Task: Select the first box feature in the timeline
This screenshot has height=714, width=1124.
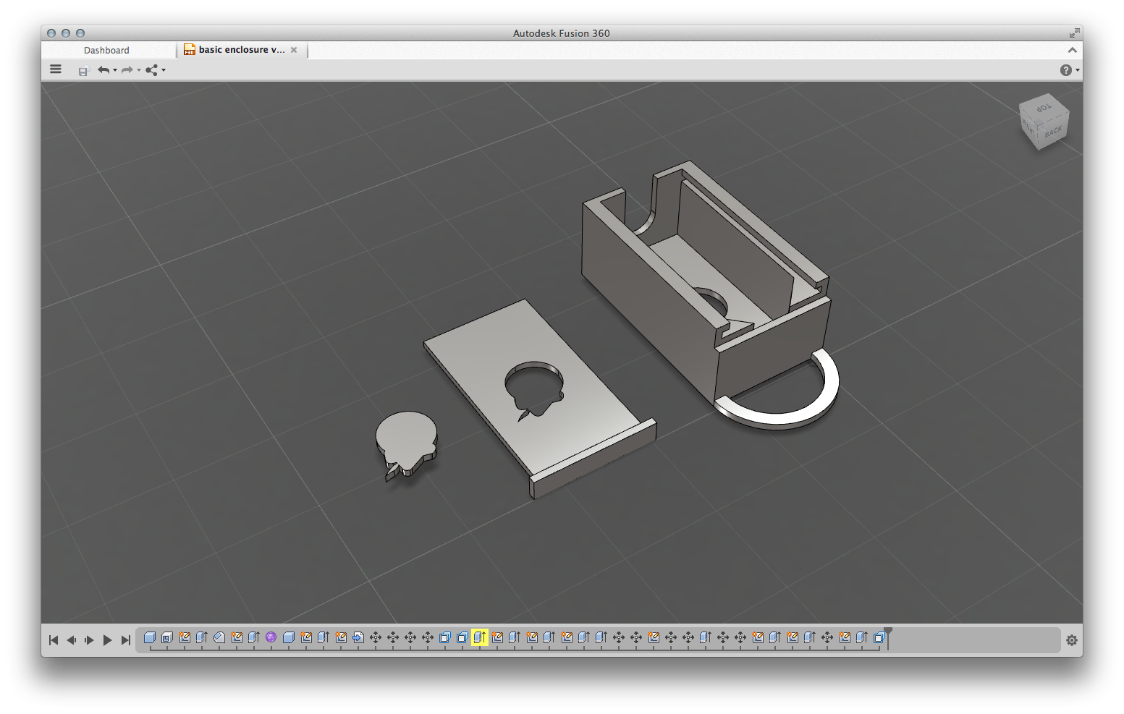Action: point(150,637)
